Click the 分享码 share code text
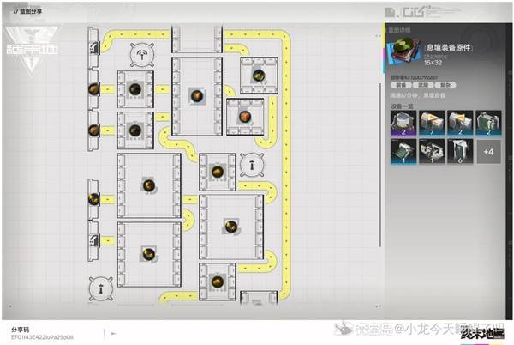This screenshot has width=514, height=345. click(21, 329)
